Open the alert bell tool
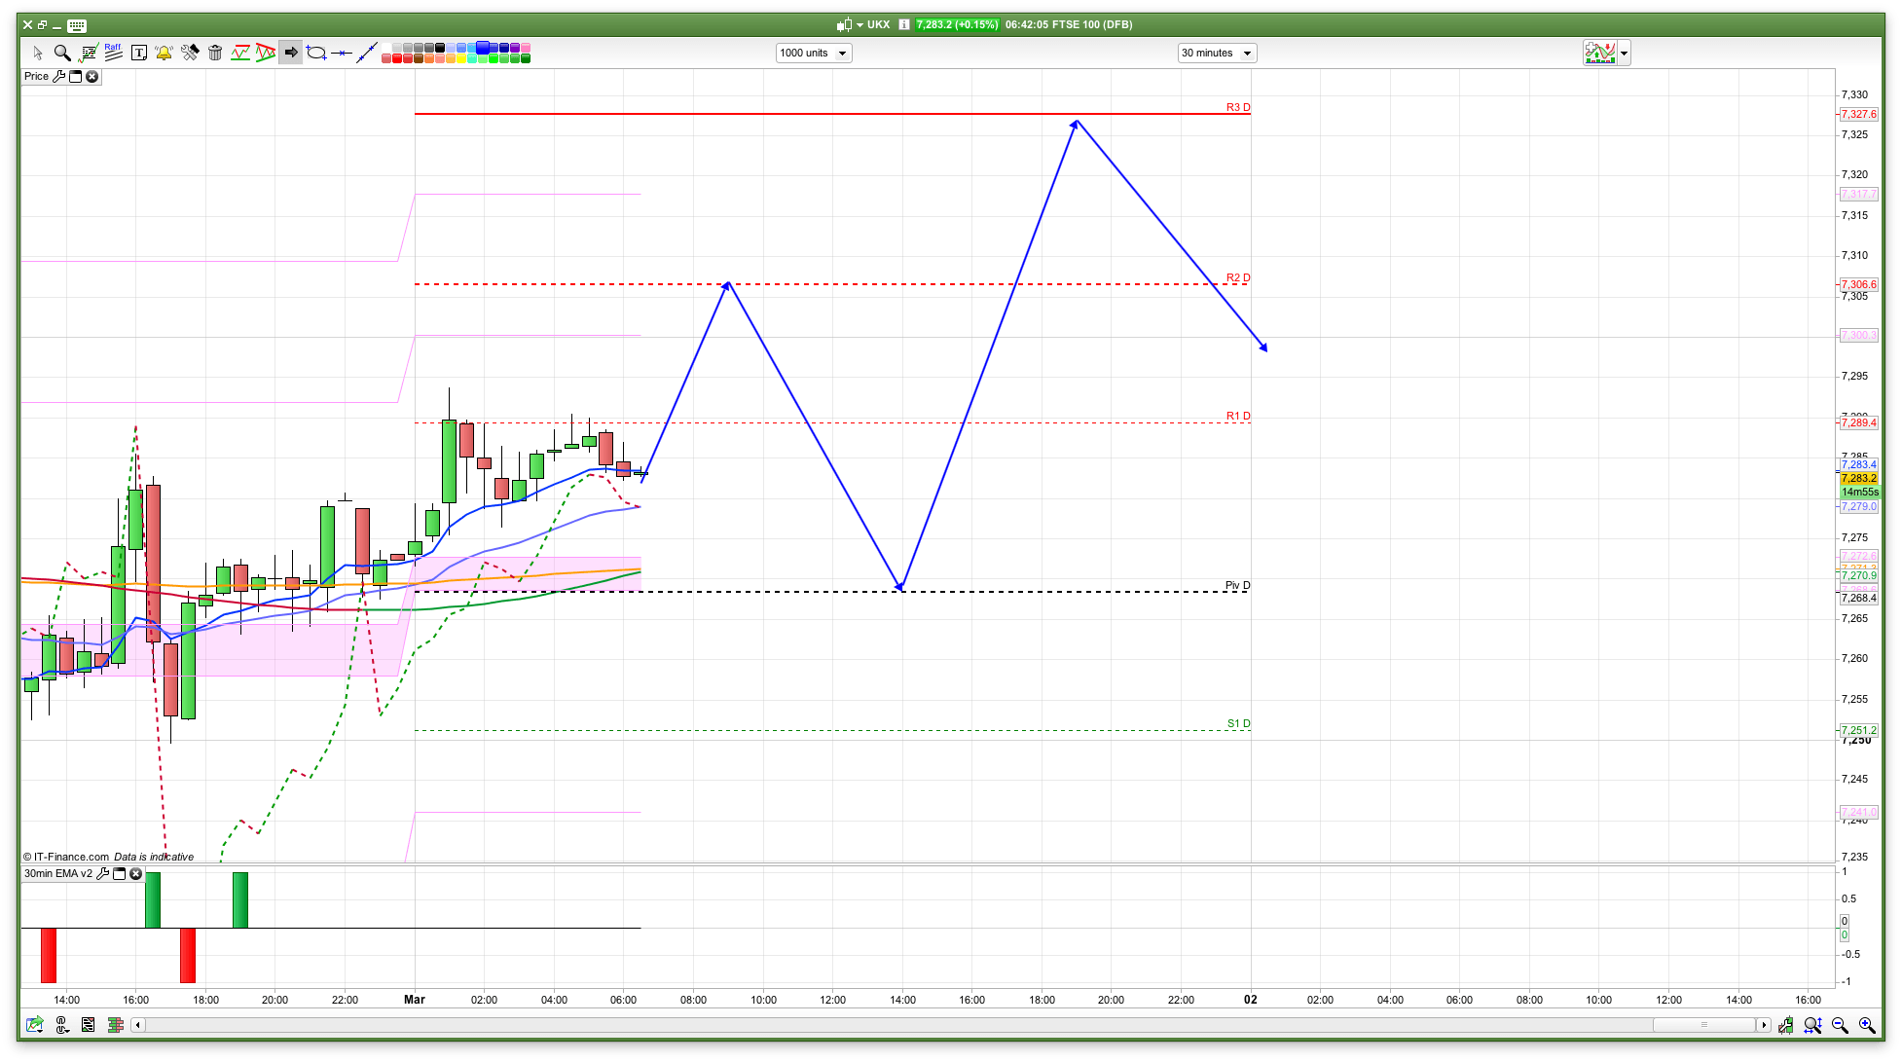This screenshot has width=1902, height=1062. [x=164, y=53]
